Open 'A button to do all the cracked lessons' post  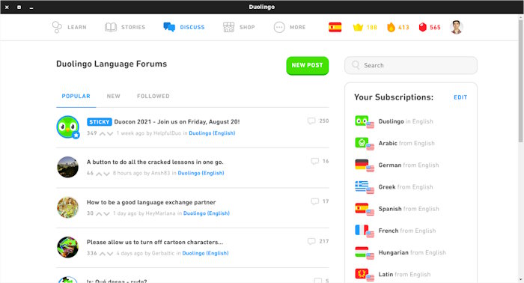(x=155, y=162)
